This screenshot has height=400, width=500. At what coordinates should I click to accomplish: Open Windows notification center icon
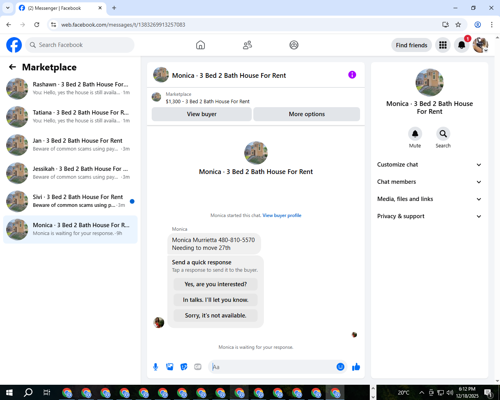pyautogui.click(x=488, y=393)
